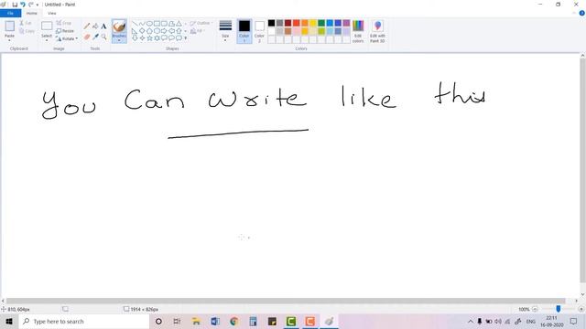Click the Crop button
Image resolution: width=586 pixels, height=329 pixels.
(63, 23)
